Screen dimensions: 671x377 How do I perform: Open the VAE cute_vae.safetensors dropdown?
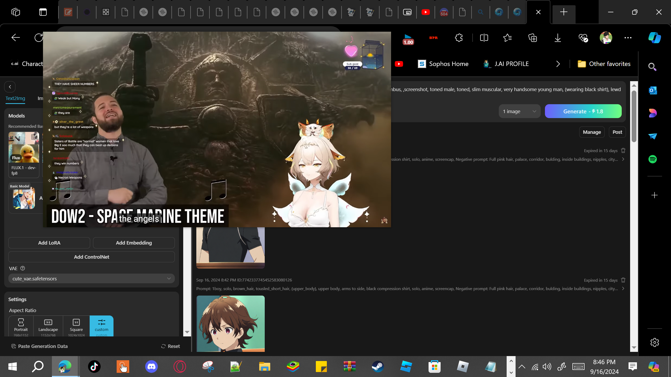pyautogui.click(x=91, y=279)
